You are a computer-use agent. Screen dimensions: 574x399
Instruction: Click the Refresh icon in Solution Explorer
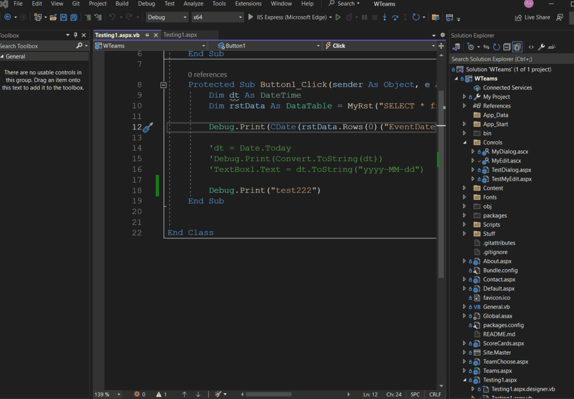[x=496, y=47]
